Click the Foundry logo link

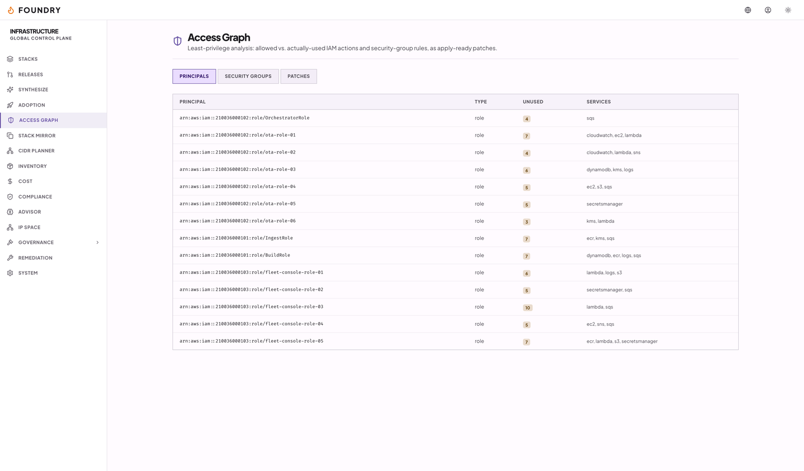(34, 10)
